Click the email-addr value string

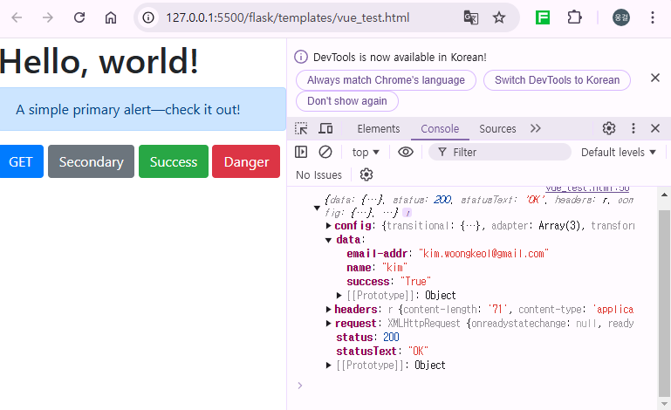tap(483, 254)
